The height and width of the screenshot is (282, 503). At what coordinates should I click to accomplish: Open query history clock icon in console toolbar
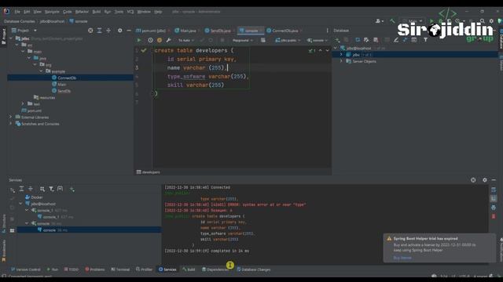click(x=150, y=40)
